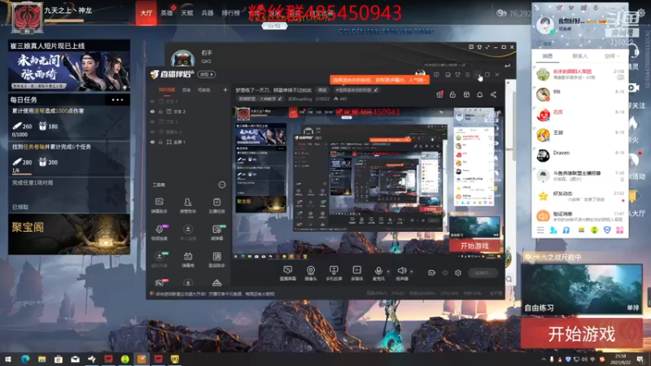The image size is (651, 366).
Task: Click the share icon above preview
Action: pyautogui.click(x=493, y=94)
